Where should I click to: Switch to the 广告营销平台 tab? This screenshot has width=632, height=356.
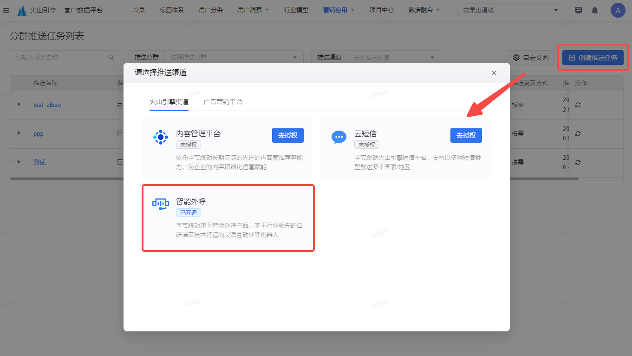[x=223, y=102]
